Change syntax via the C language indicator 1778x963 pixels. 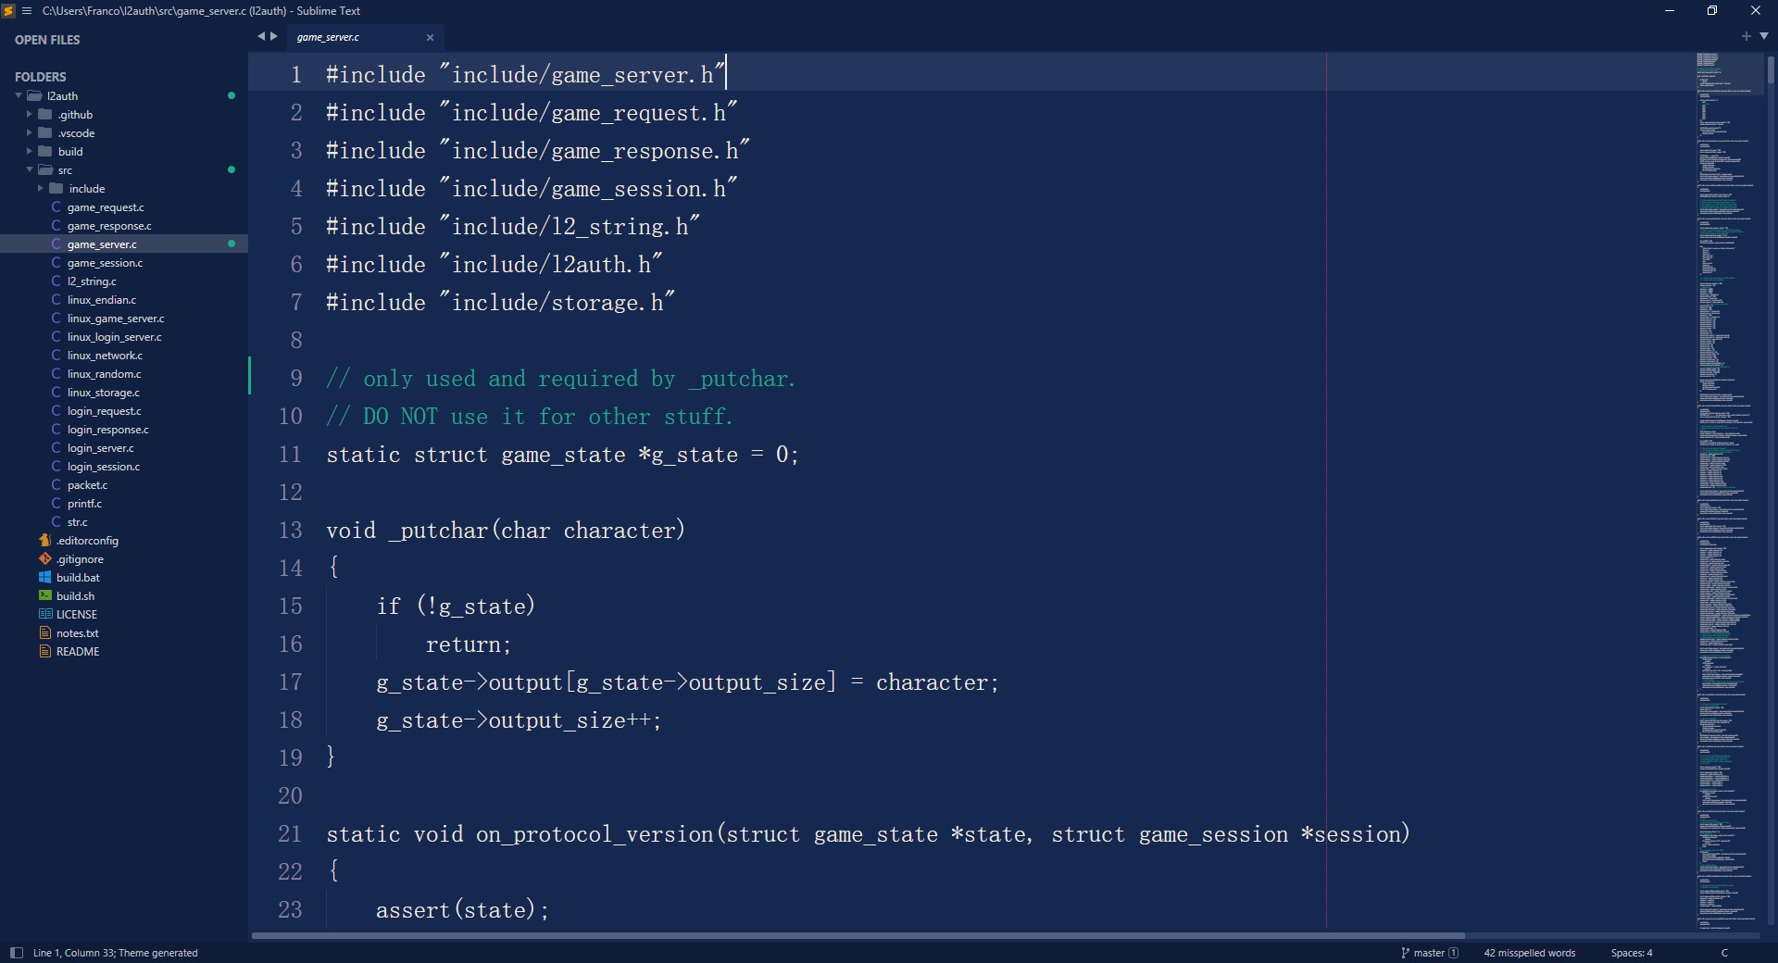coord(1724,953)
